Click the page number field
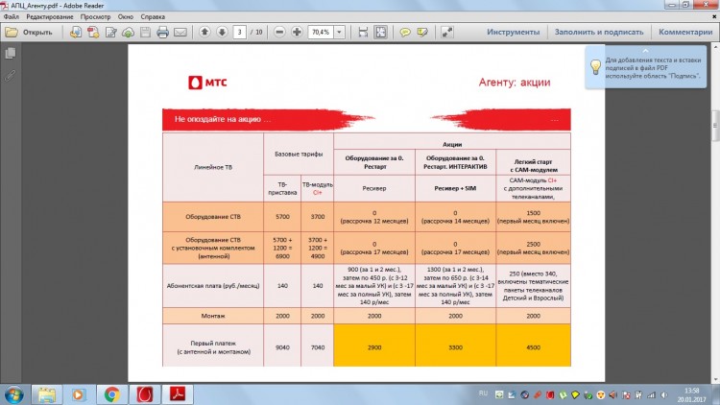The width and height of the screenshot is (720, 405). tap(239, 32)
